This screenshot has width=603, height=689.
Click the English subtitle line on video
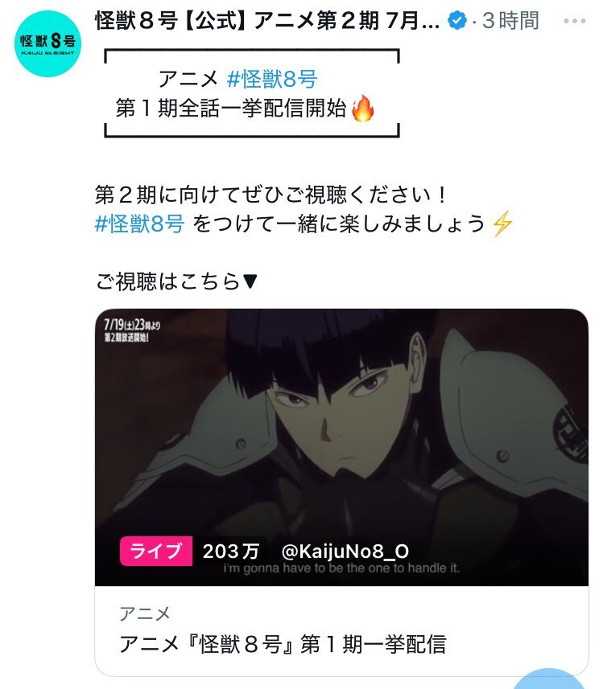(341, 568)
